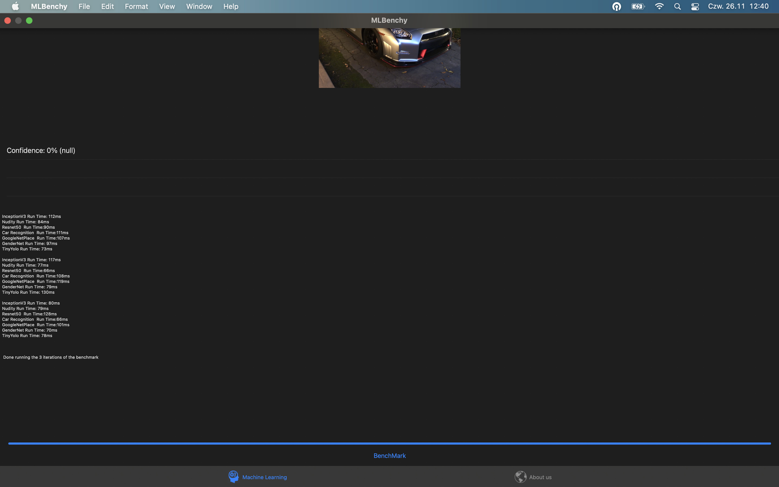Click 'Car Recognition Run Time:108ms' line

pos(36,276)
